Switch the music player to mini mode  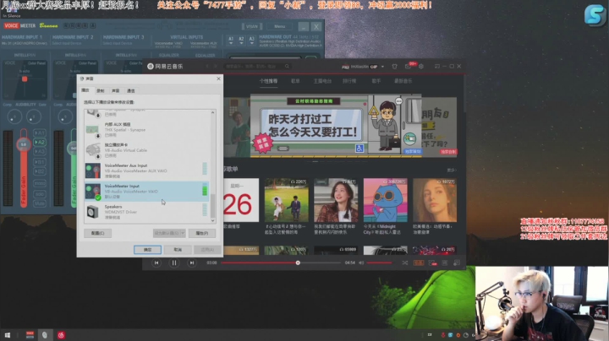(x=437, y=67)
